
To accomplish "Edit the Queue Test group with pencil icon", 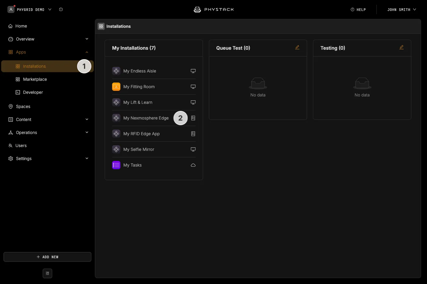I will click(297, 47).
